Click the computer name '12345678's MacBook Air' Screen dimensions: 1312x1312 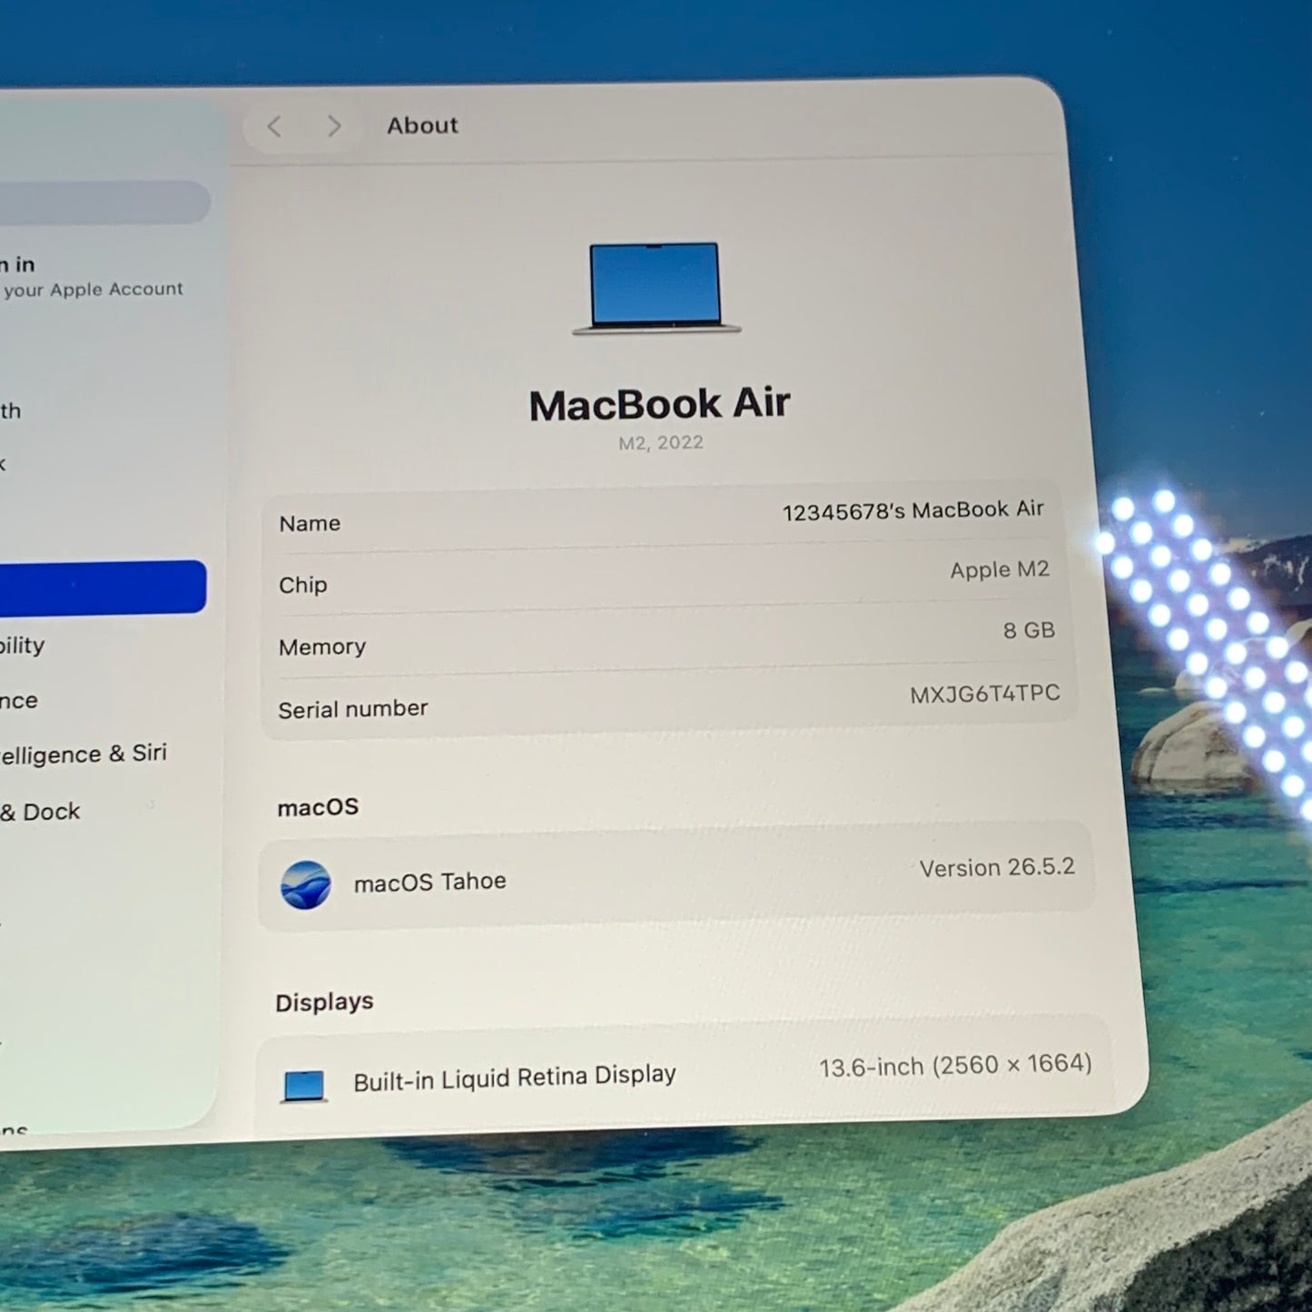tap(913, 510)
